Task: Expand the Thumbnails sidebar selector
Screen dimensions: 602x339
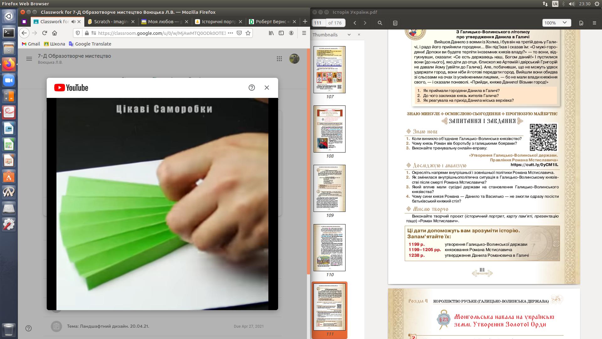Action: coord(349,35)
